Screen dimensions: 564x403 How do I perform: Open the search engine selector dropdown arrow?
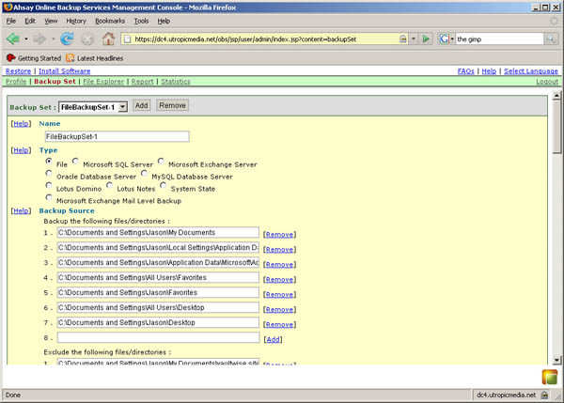[452, 39]
